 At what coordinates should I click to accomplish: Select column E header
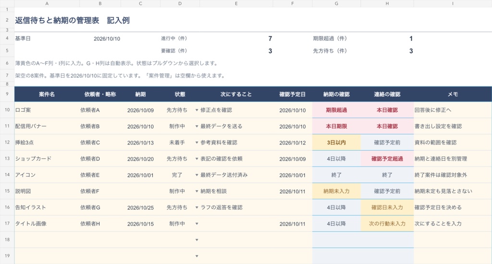point(236,3)
